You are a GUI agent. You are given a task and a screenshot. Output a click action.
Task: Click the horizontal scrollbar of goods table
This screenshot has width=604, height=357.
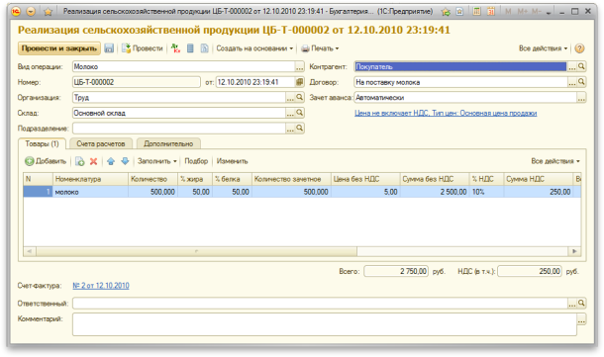196,251
